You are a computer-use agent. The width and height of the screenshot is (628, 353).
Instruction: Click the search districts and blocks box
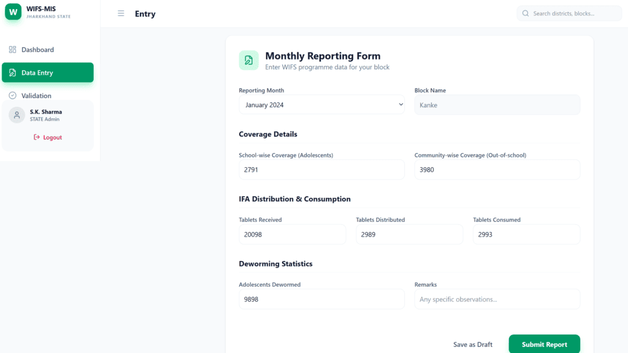(x=569, y=13)
